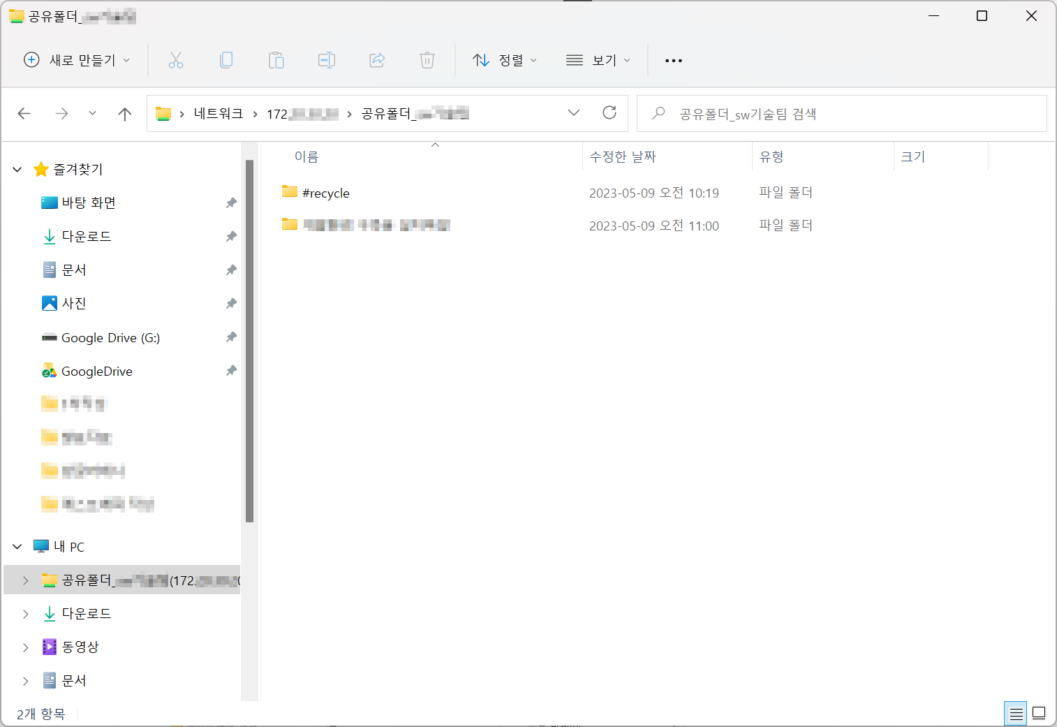Go forward with the right arrow
Image resolution: width=1057 pixels, height=727 pixels.
[x=62, y=114]
